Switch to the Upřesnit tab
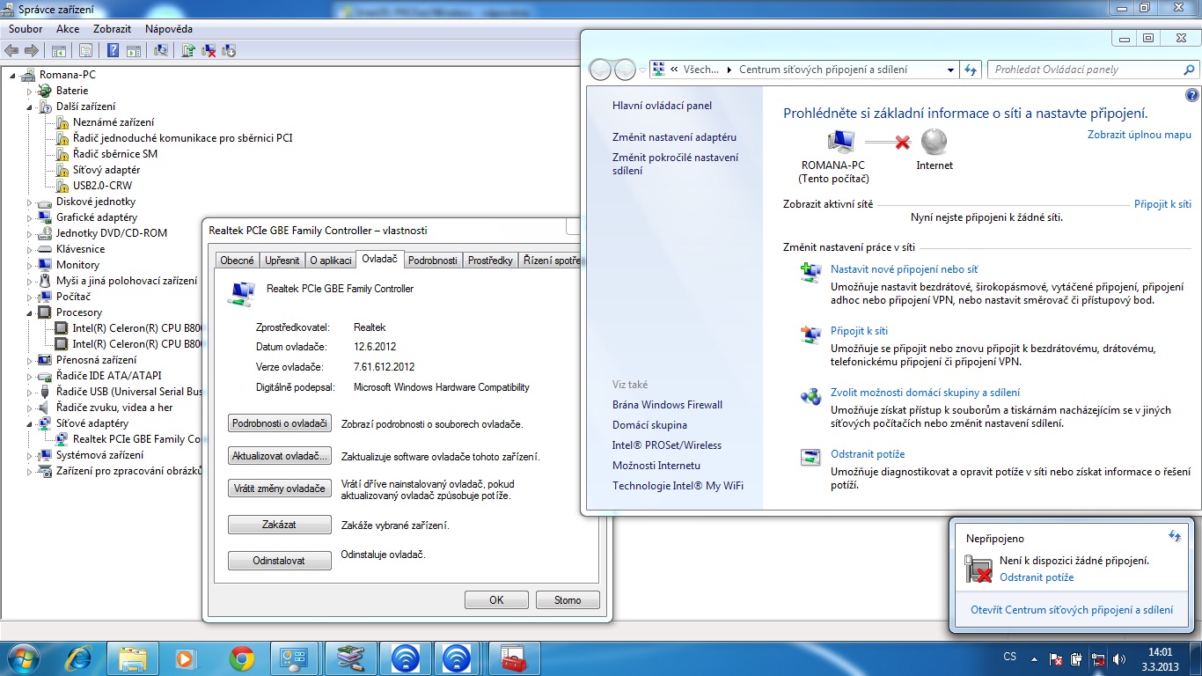1202x676 pixels. [282, 261]
